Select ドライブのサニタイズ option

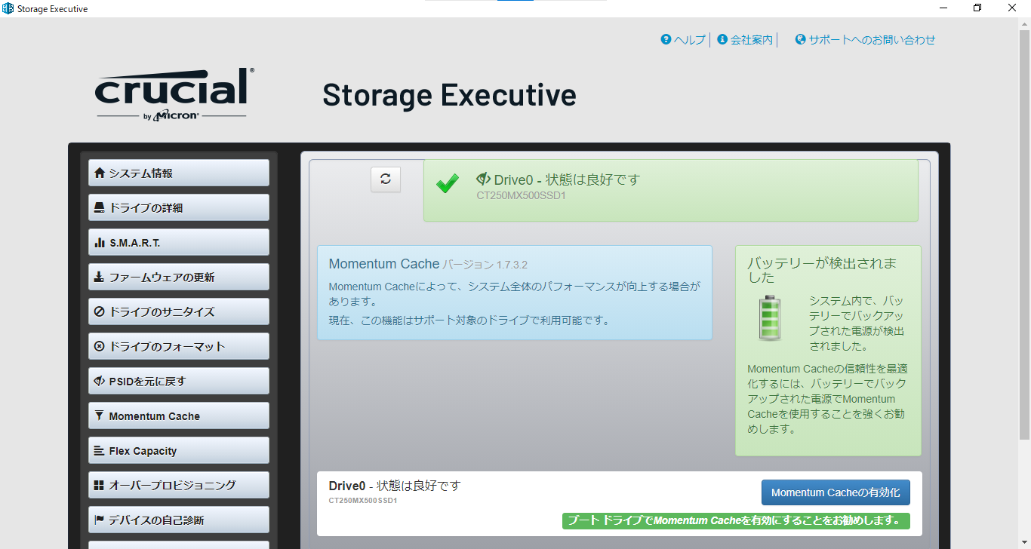[x=179, y=311]
